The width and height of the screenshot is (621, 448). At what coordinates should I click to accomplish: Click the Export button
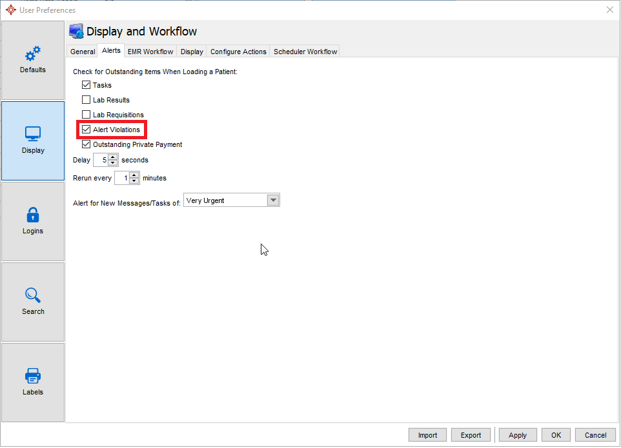click(471, 435)
